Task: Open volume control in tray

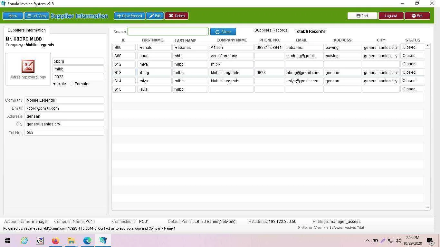Action: pos(398,241)
